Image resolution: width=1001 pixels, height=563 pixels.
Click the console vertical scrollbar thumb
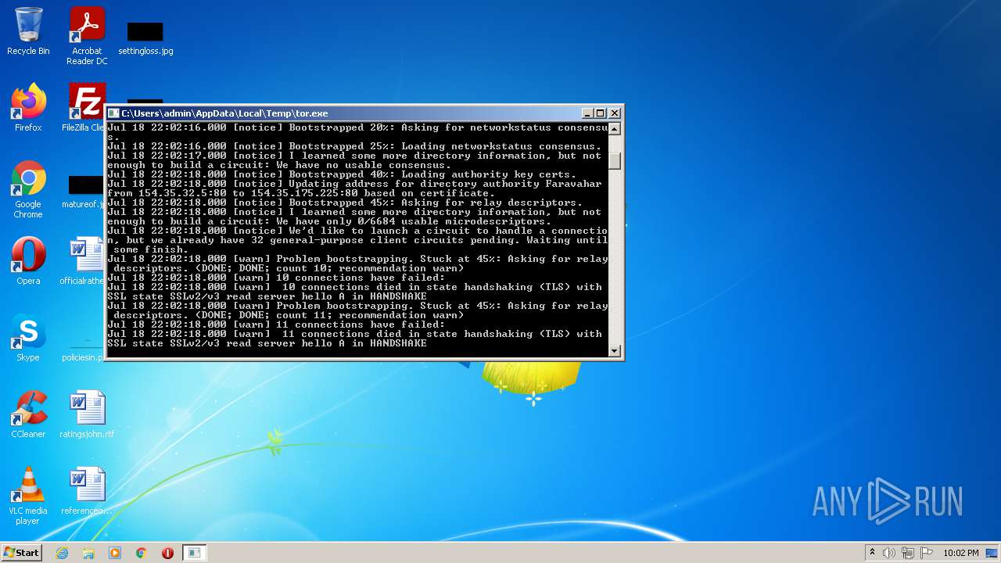click(x=615, y=160)
